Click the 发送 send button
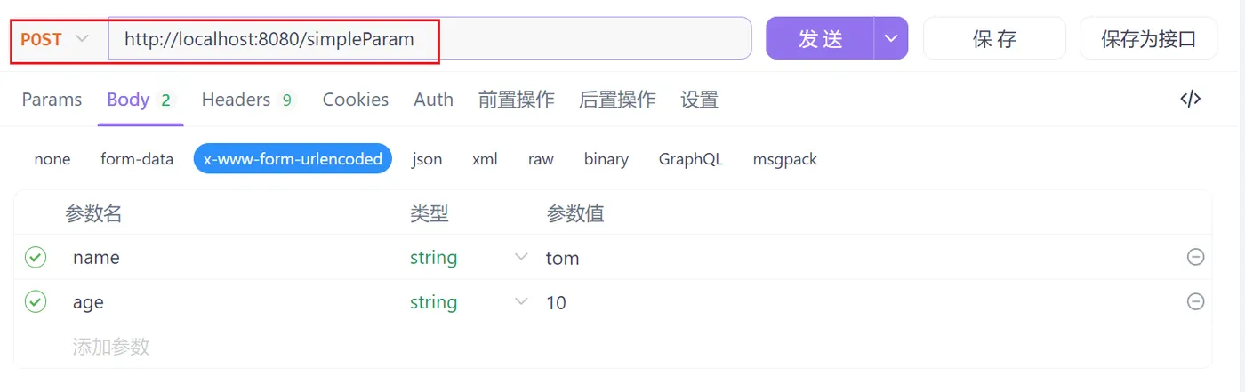 click(x=819, y=38)
